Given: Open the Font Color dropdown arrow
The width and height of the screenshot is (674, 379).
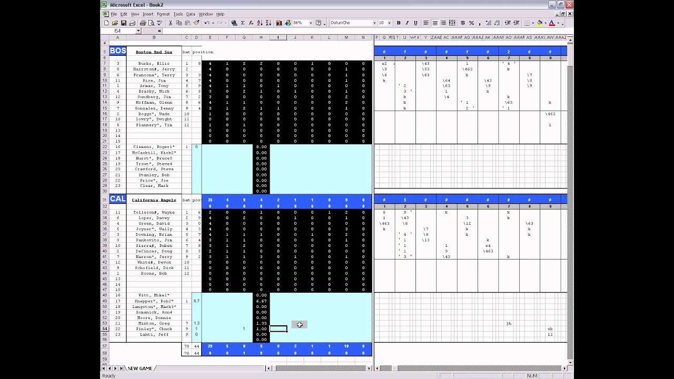Looking at the screenshot, I should pos(558,23).
